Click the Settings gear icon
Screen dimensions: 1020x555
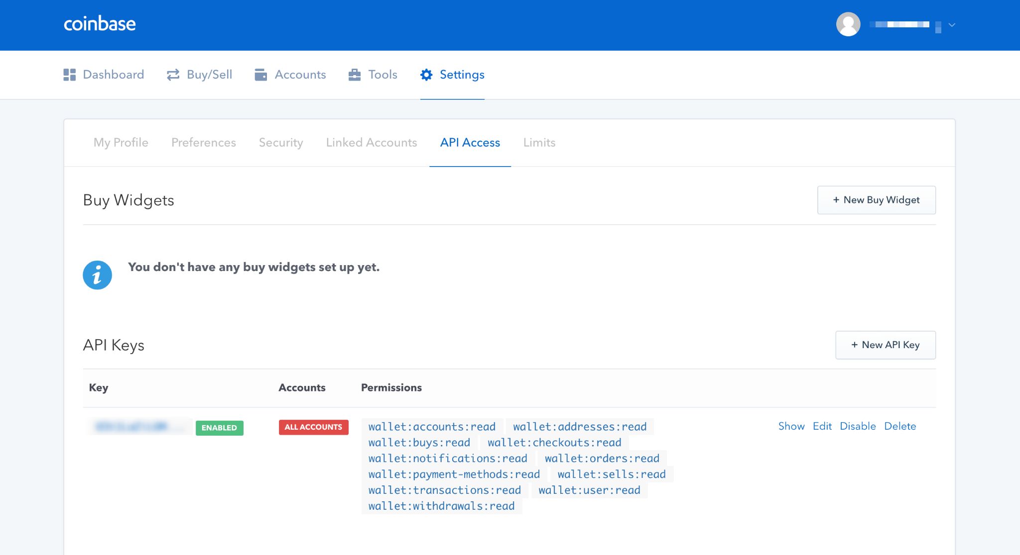[x=426, y=75]
